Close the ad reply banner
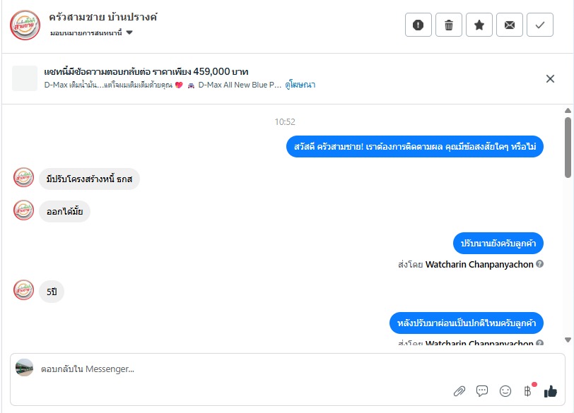Image resolution: width=574 pixels, height=413 pixels. tap(550, 78)
